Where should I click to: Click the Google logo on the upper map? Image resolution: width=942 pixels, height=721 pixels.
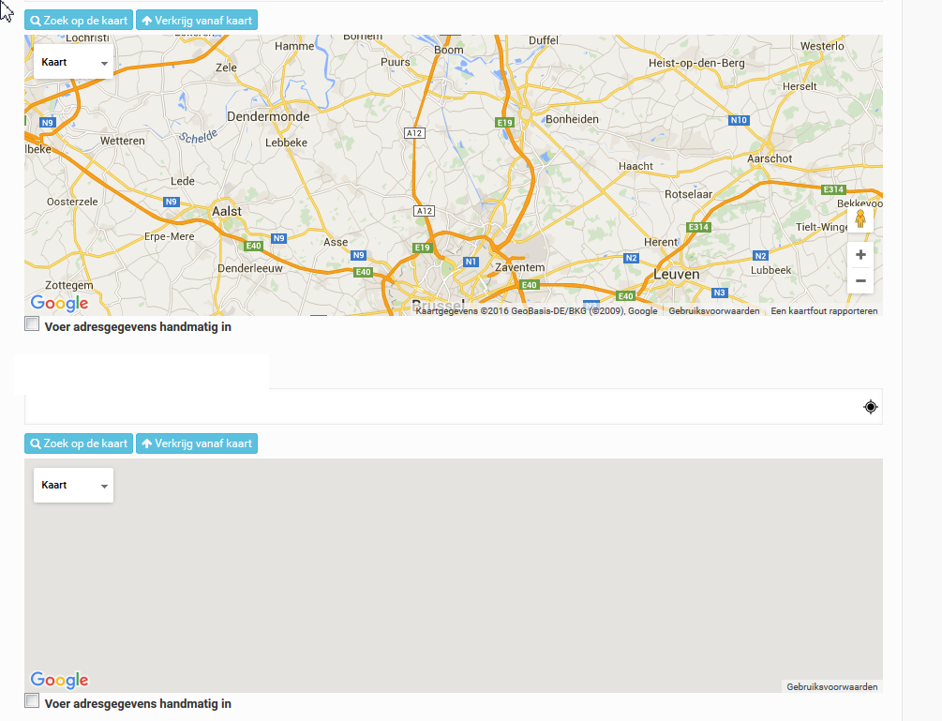[59, 304]
